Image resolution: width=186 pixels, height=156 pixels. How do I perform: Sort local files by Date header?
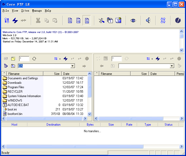click(74, 74)
